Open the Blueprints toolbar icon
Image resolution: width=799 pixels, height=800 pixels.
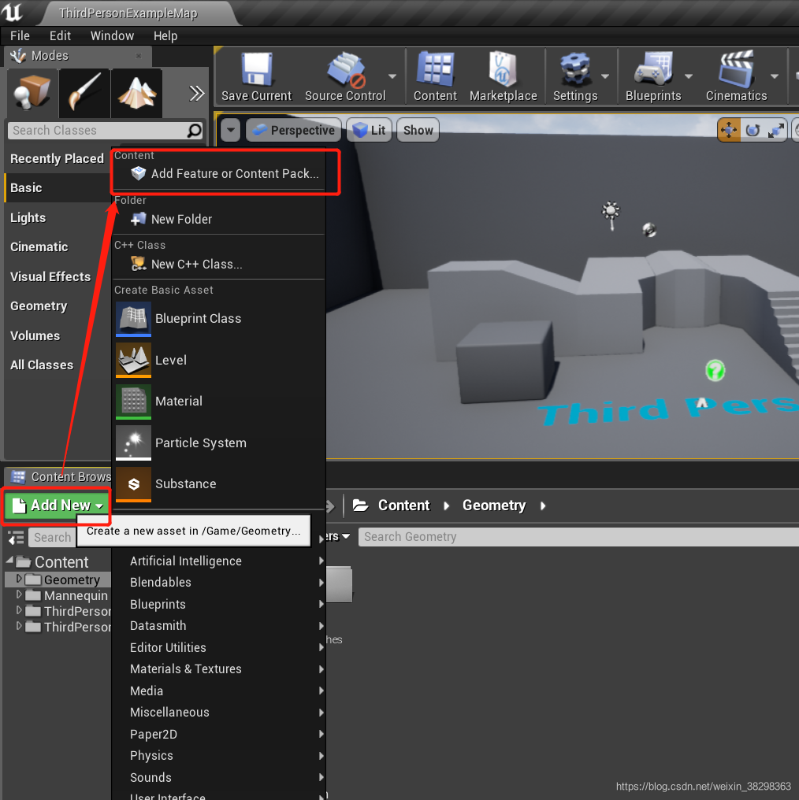click(x=653, y=69)
